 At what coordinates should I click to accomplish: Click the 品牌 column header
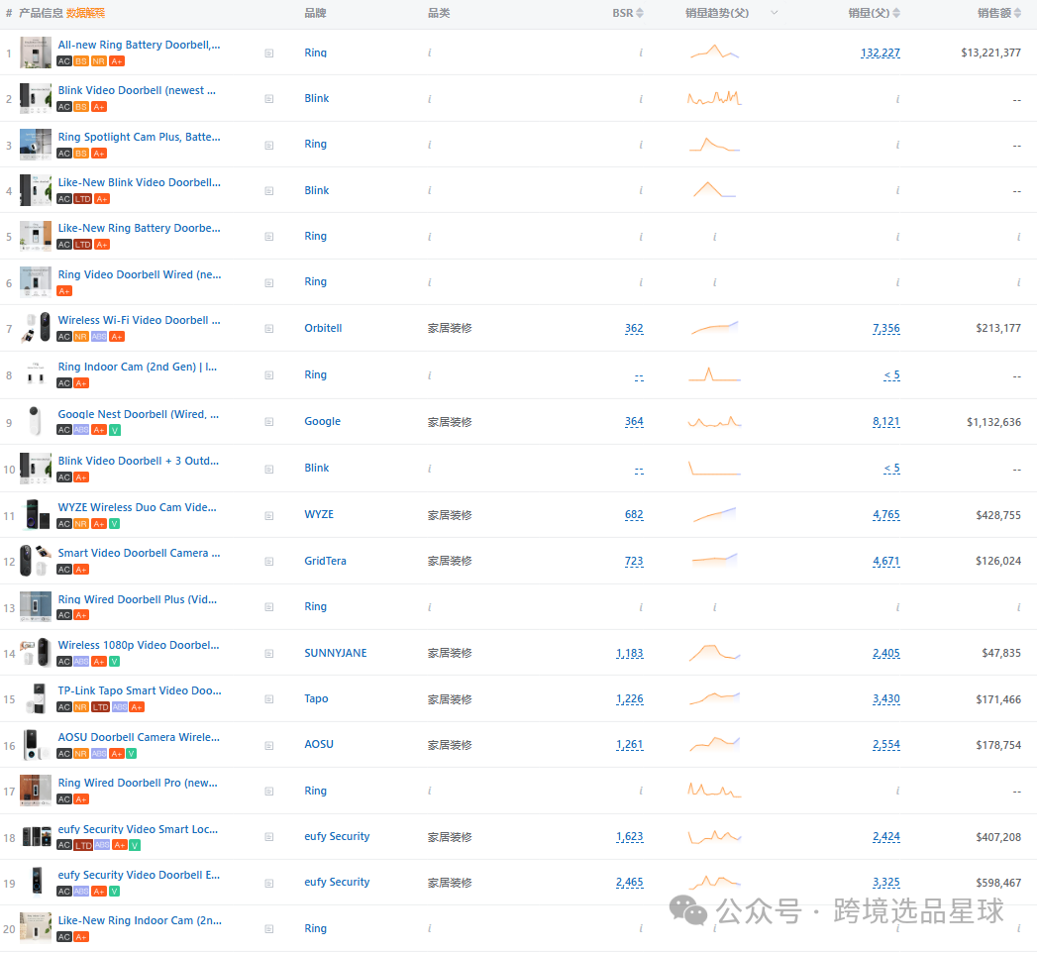pos(315,13)
